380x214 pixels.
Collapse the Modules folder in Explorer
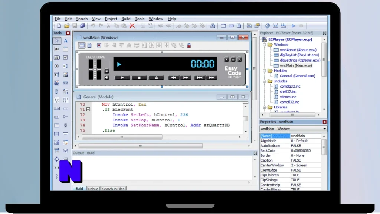pyautogui.click(x=264, y=71)
